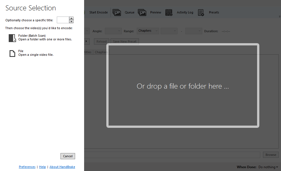This screenshot has width=281, height=171.
Task: Expand the When Done dropdown
Action: tap(268, 167)
